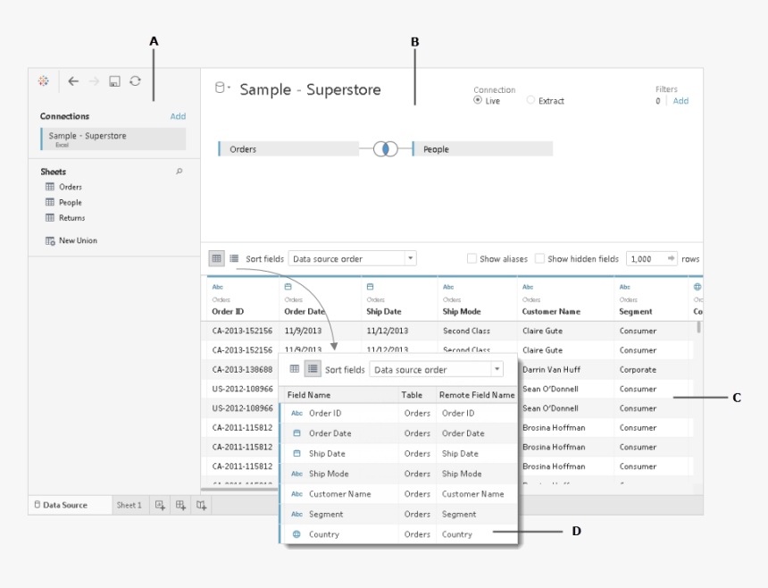
Task: Apply row count with the arrow button
Action: tap(671, 258)
